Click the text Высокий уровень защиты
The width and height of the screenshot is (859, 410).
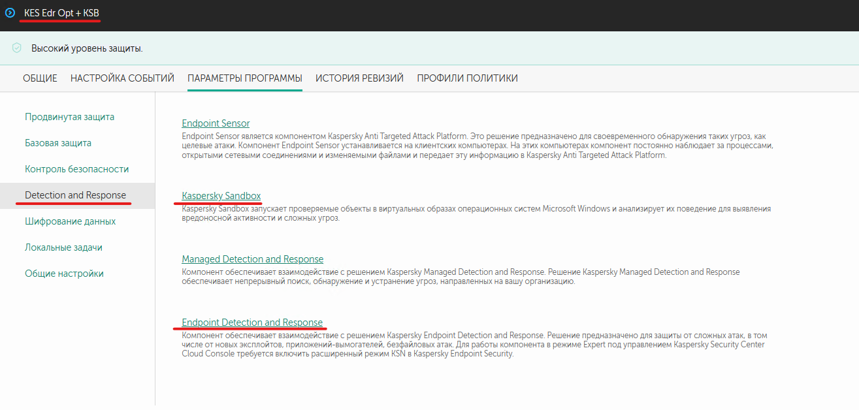(87, 48)
